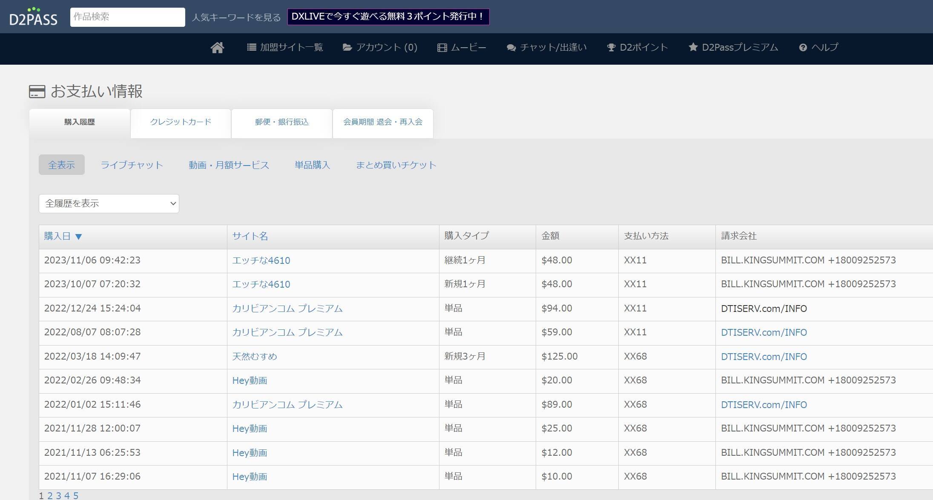Screen dimensions: 933x500
Task: Open ムービー film icon menu
Action: (462, 48)
